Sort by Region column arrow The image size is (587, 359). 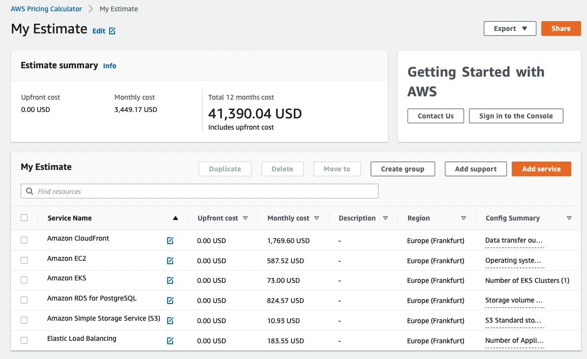coord(464,218)
